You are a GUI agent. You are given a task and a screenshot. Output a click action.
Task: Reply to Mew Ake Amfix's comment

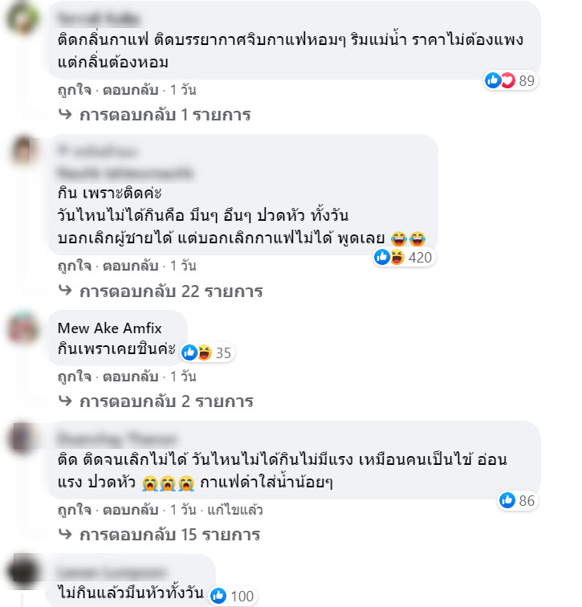130,377
